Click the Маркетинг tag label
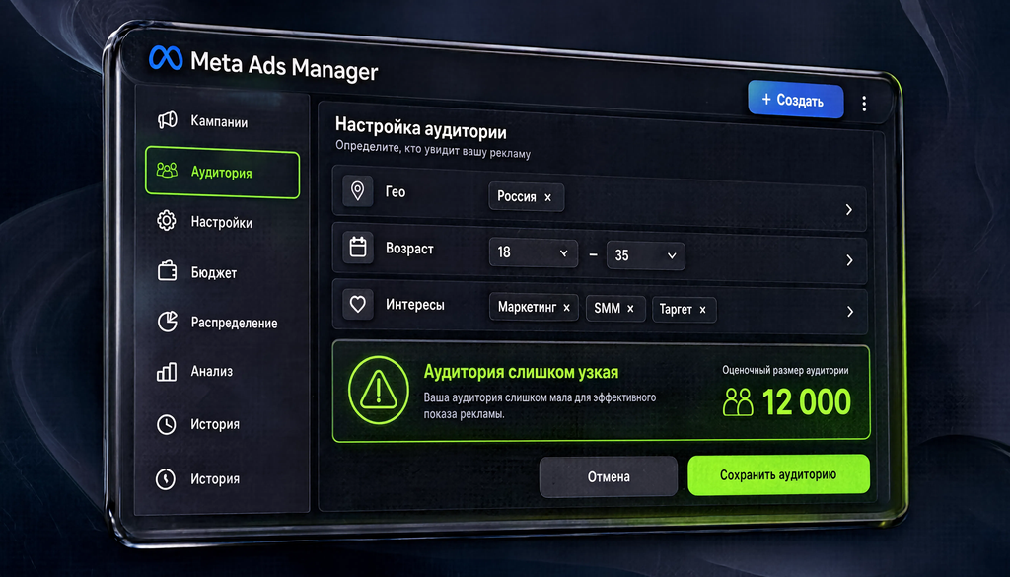The image size is (1010, 577). tap(527, 307)
